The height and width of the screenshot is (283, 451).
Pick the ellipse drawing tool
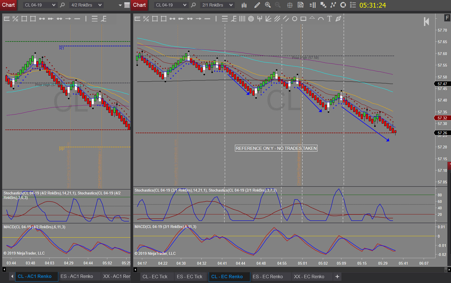pos(295,19)
